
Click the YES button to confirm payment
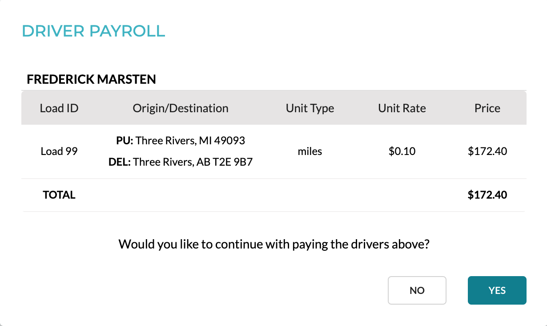coord(497,290)
